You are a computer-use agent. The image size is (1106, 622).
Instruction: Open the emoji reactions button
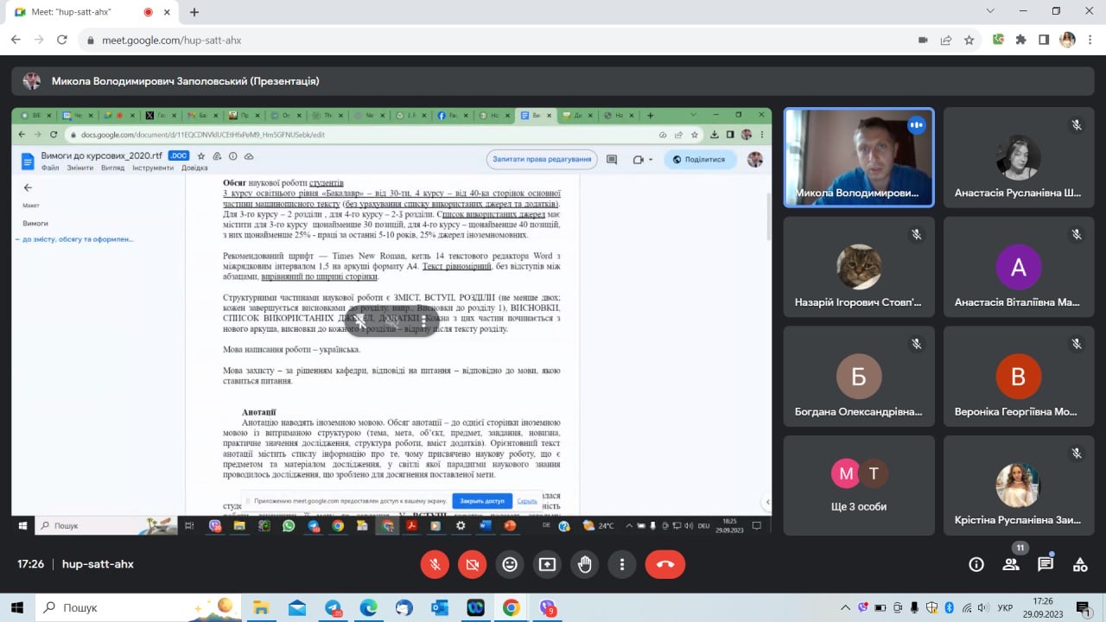pos(510,564)
